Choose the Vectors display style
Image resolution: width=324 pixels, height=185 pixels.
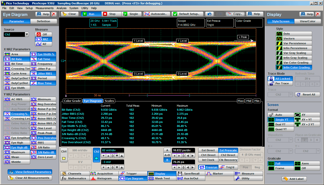294,39
